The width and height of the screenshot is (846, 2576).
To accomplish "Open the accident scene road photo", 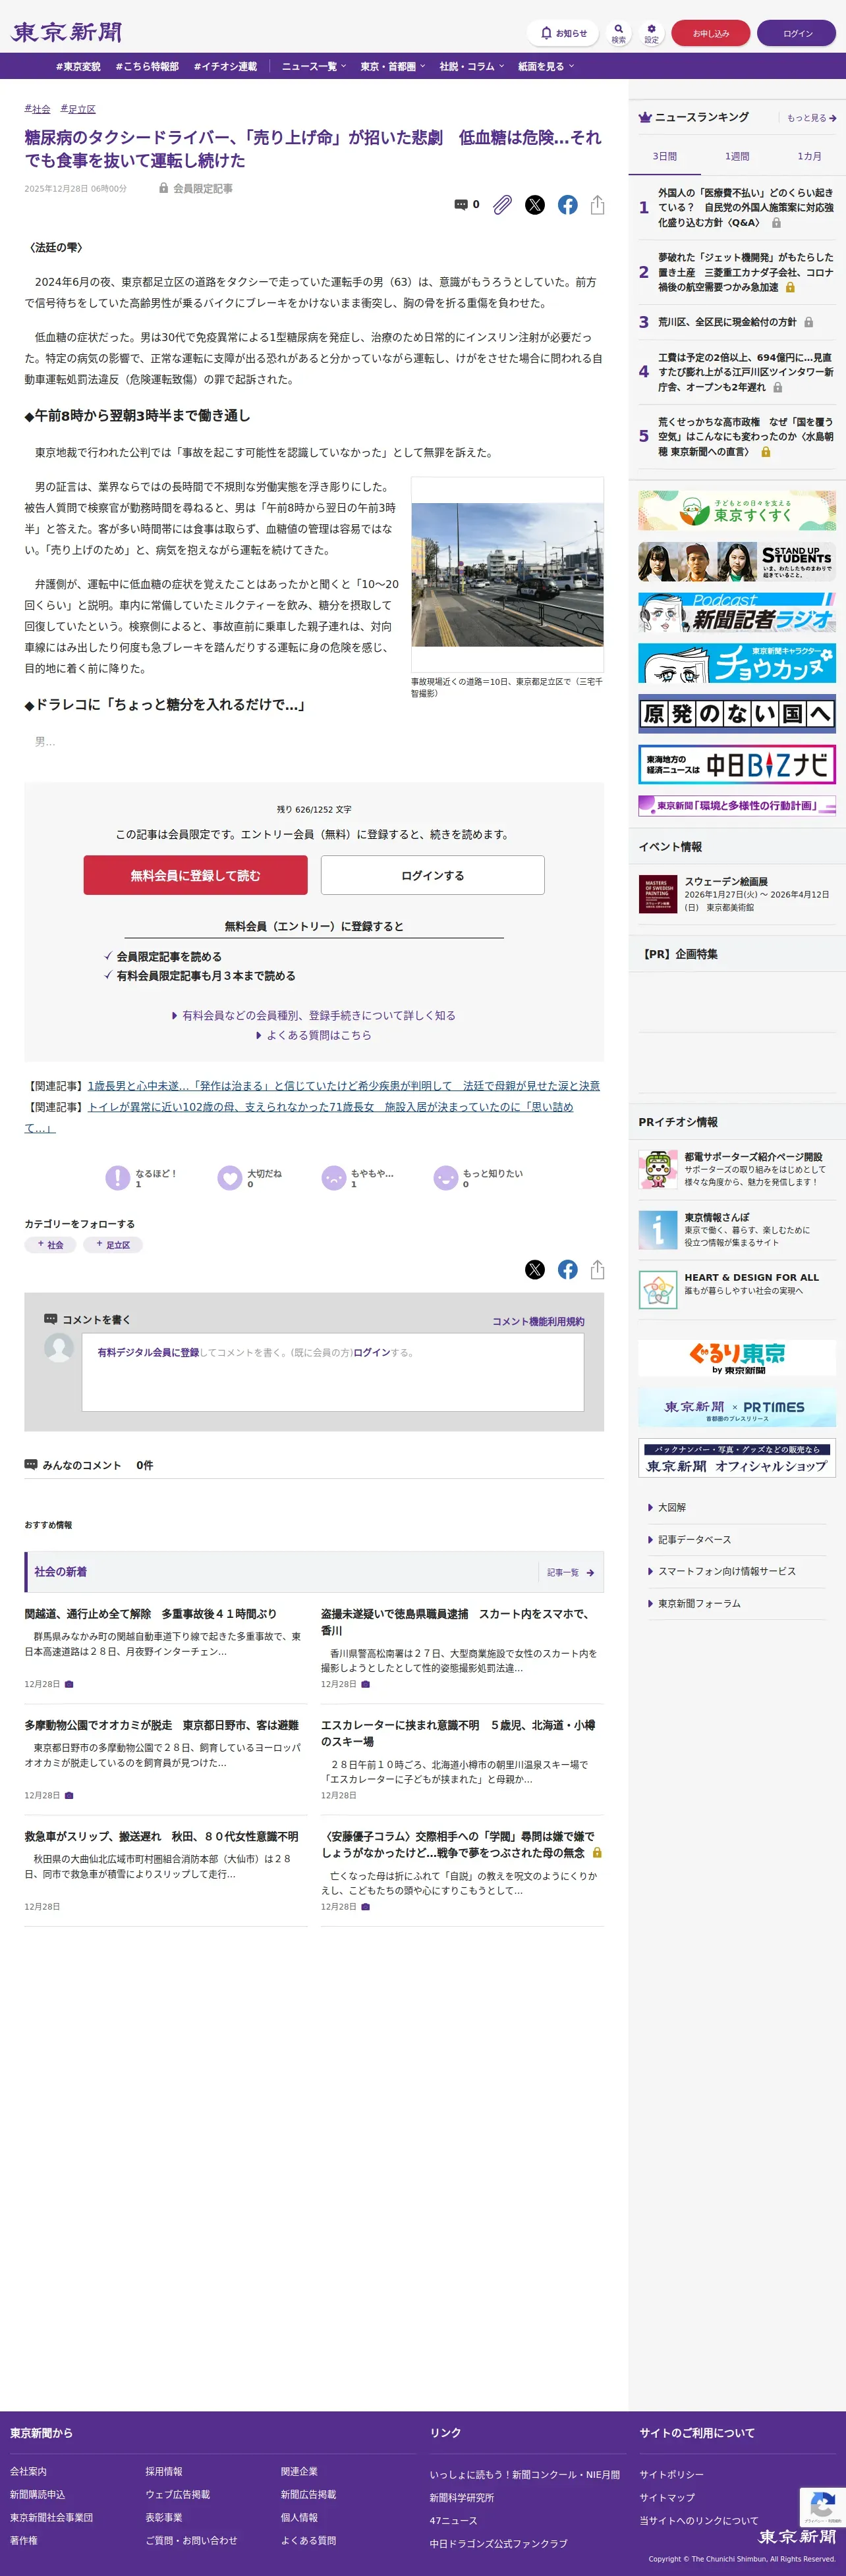I will coord(507,574).
